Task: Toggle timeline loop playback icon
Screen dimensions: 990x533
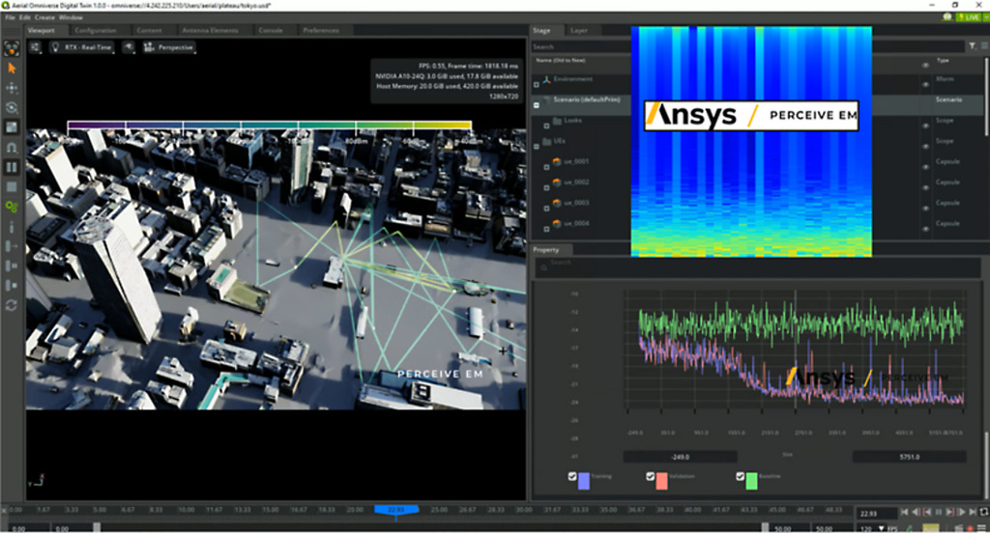Action: pyautogui.click(x=983, y=512)
